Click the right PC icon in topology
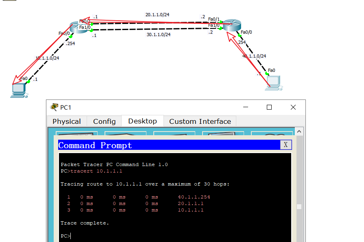The width and height of the screenshot is (364, 242). click(x=274, y=83)
